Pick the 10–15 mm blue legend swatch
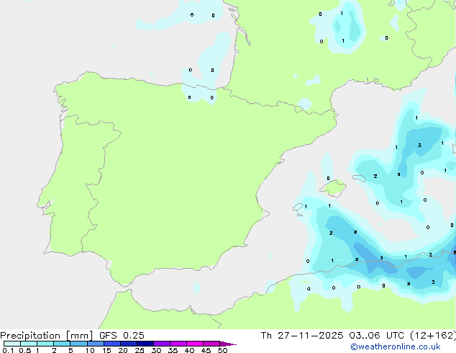The image size is (456, 353). tap(96, 344)
